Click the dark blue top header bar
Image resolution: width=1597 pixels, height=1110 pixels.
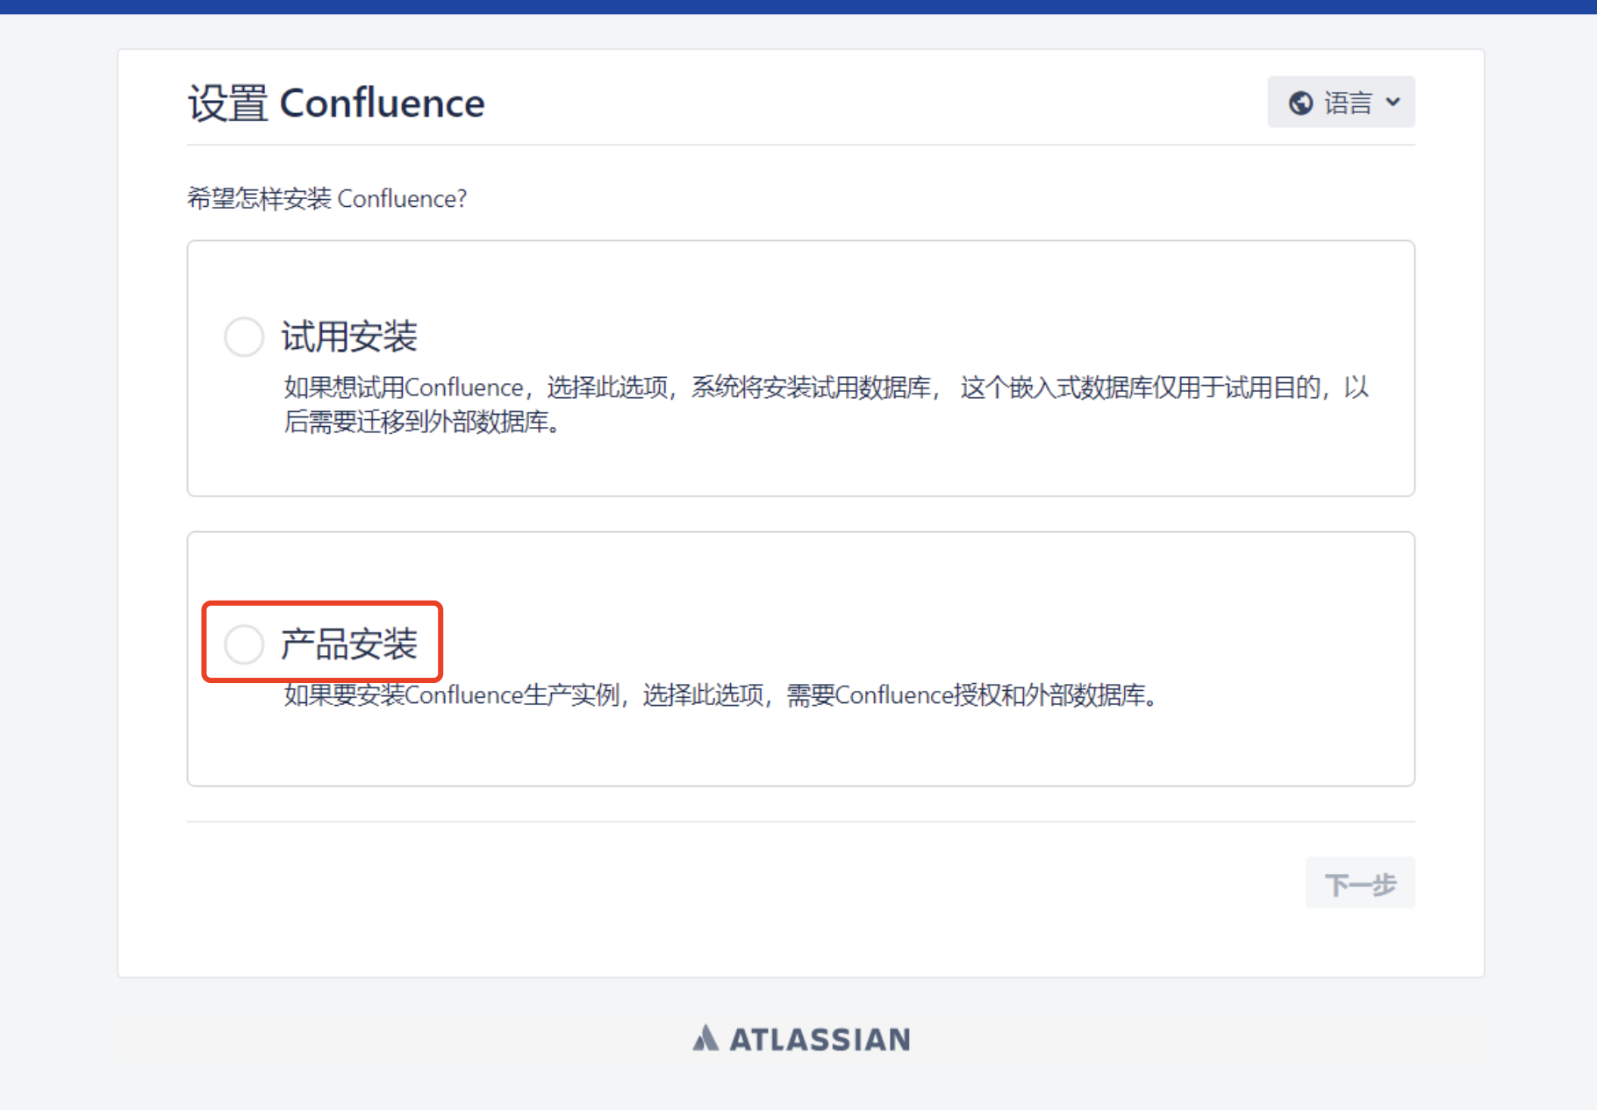(x=798, y=7)
